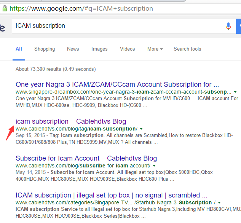Click the cablehdtvs.com/blog/subscribe-for-icam-account URL text
The image size is (241, 223).
coord(83,166)
